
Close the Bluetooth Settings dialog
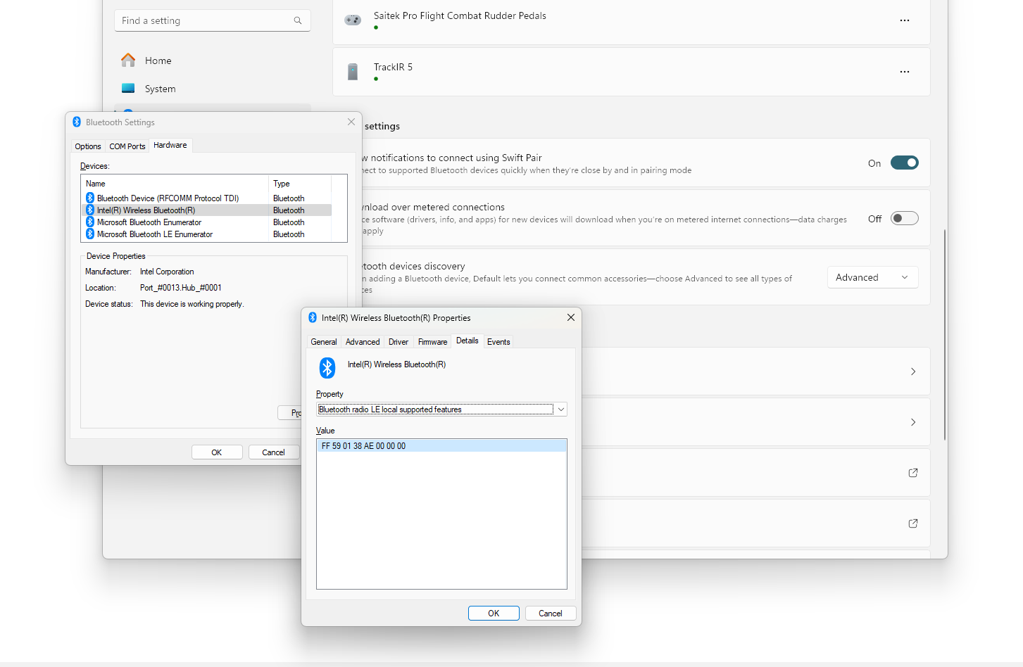tap(351, 122)
